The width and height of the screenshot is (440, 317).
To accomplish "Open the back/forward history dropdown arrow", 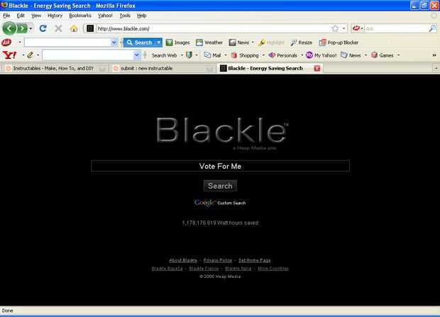I will pos(31,28).
